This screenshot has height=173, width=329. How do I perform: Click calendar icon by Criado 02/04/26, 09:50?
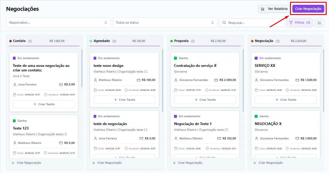point(95,90)
